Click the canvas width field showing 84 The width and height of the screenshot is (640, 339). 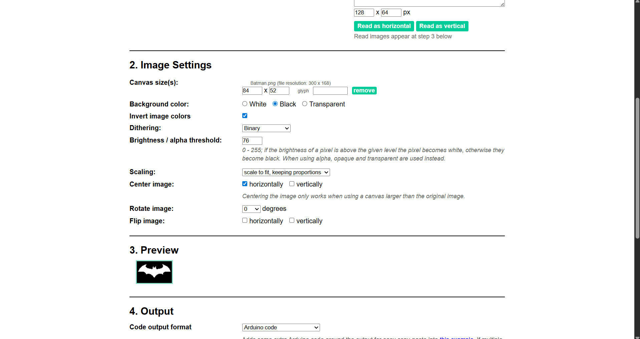click(x=252, y=91)
